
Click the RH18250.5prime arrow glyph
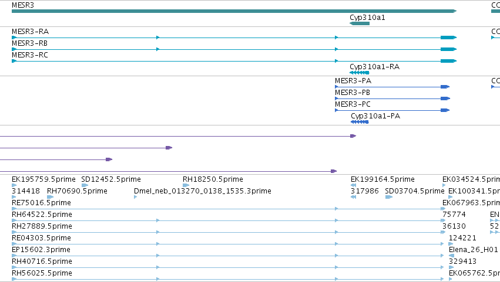pos(186,185)
